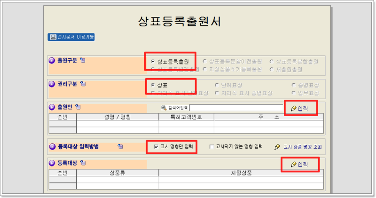Click the 입력 button in 출원인 section

299,109
